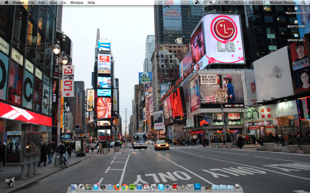Viewport: 310px width, 193px height.
Task: Launch Firefox from the Dock
Action: pos(117,186)
